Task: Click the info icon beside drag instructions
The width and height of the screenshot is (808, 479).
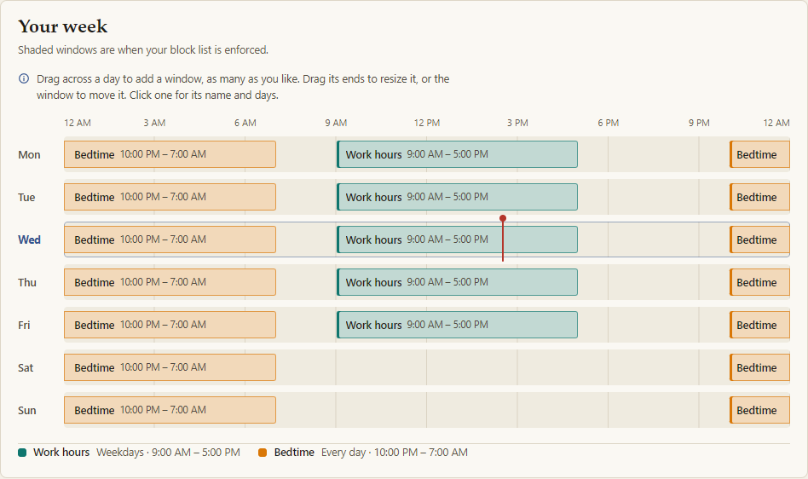Action: tap(24, 78)
